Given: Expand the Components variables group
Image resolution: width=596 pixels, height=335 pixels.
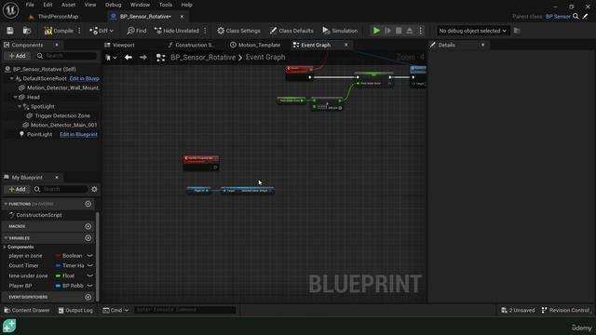Looking at the screenshot, I should click(5, 247).
